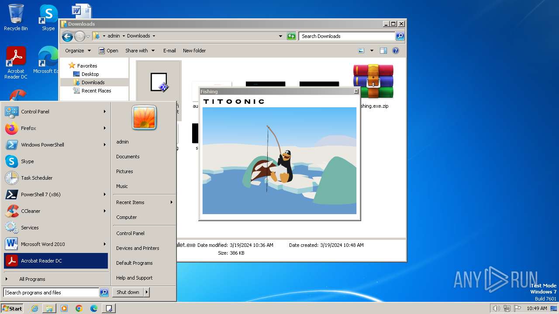Launch Skype from Start menu list
Image resolution: width=559 pixels, height=314 pixels.
56,161
